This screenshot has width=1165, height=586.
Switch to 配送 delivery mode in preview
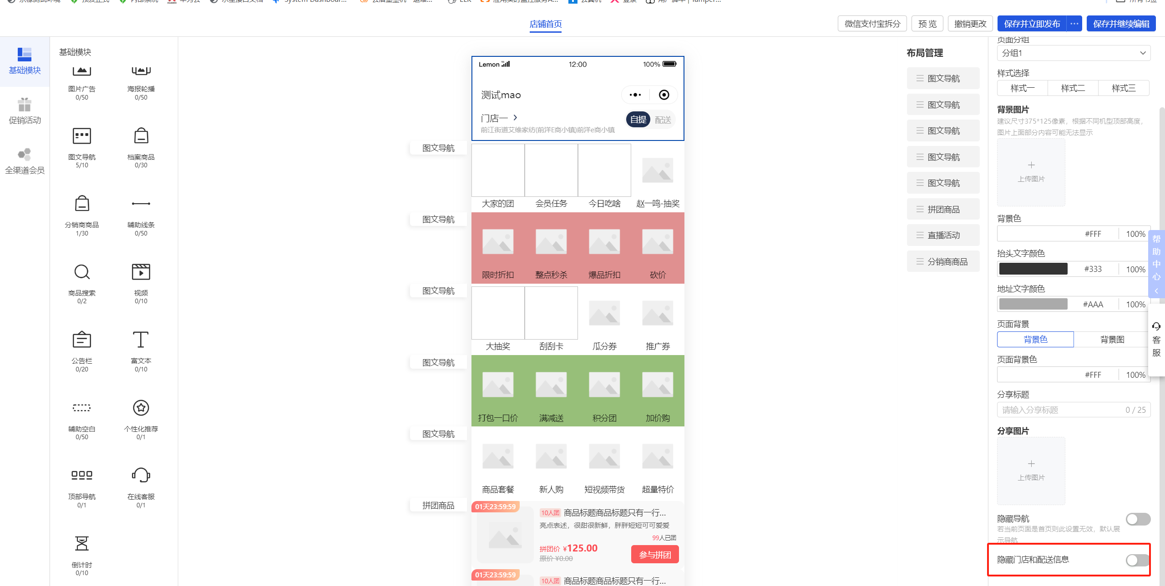point(663,120)
